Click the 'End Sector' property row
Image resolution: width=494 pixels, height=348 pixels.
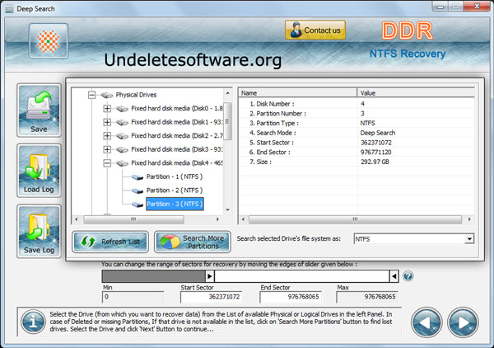357,152
